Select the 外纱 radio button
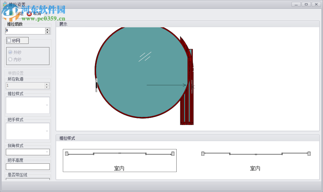This screenshot has width=323, height=192. point(10,52)
